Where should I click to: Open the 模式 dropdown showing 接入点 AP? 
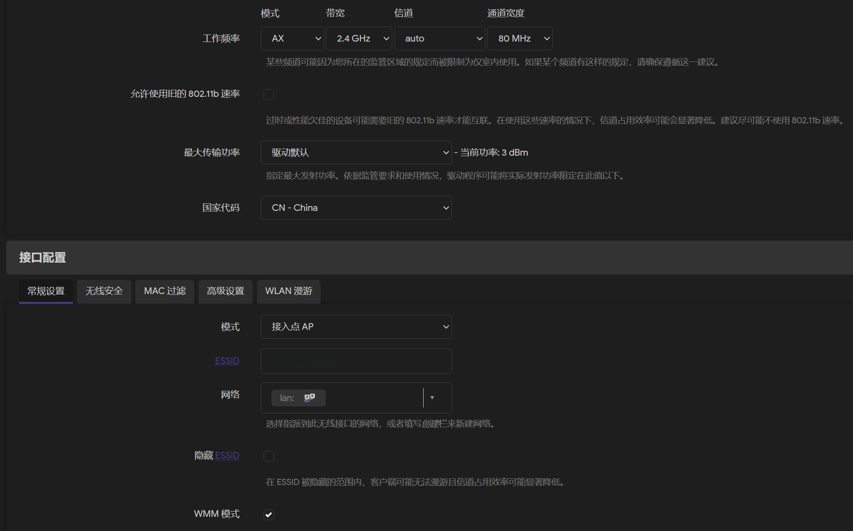click(x=356, y=327)
